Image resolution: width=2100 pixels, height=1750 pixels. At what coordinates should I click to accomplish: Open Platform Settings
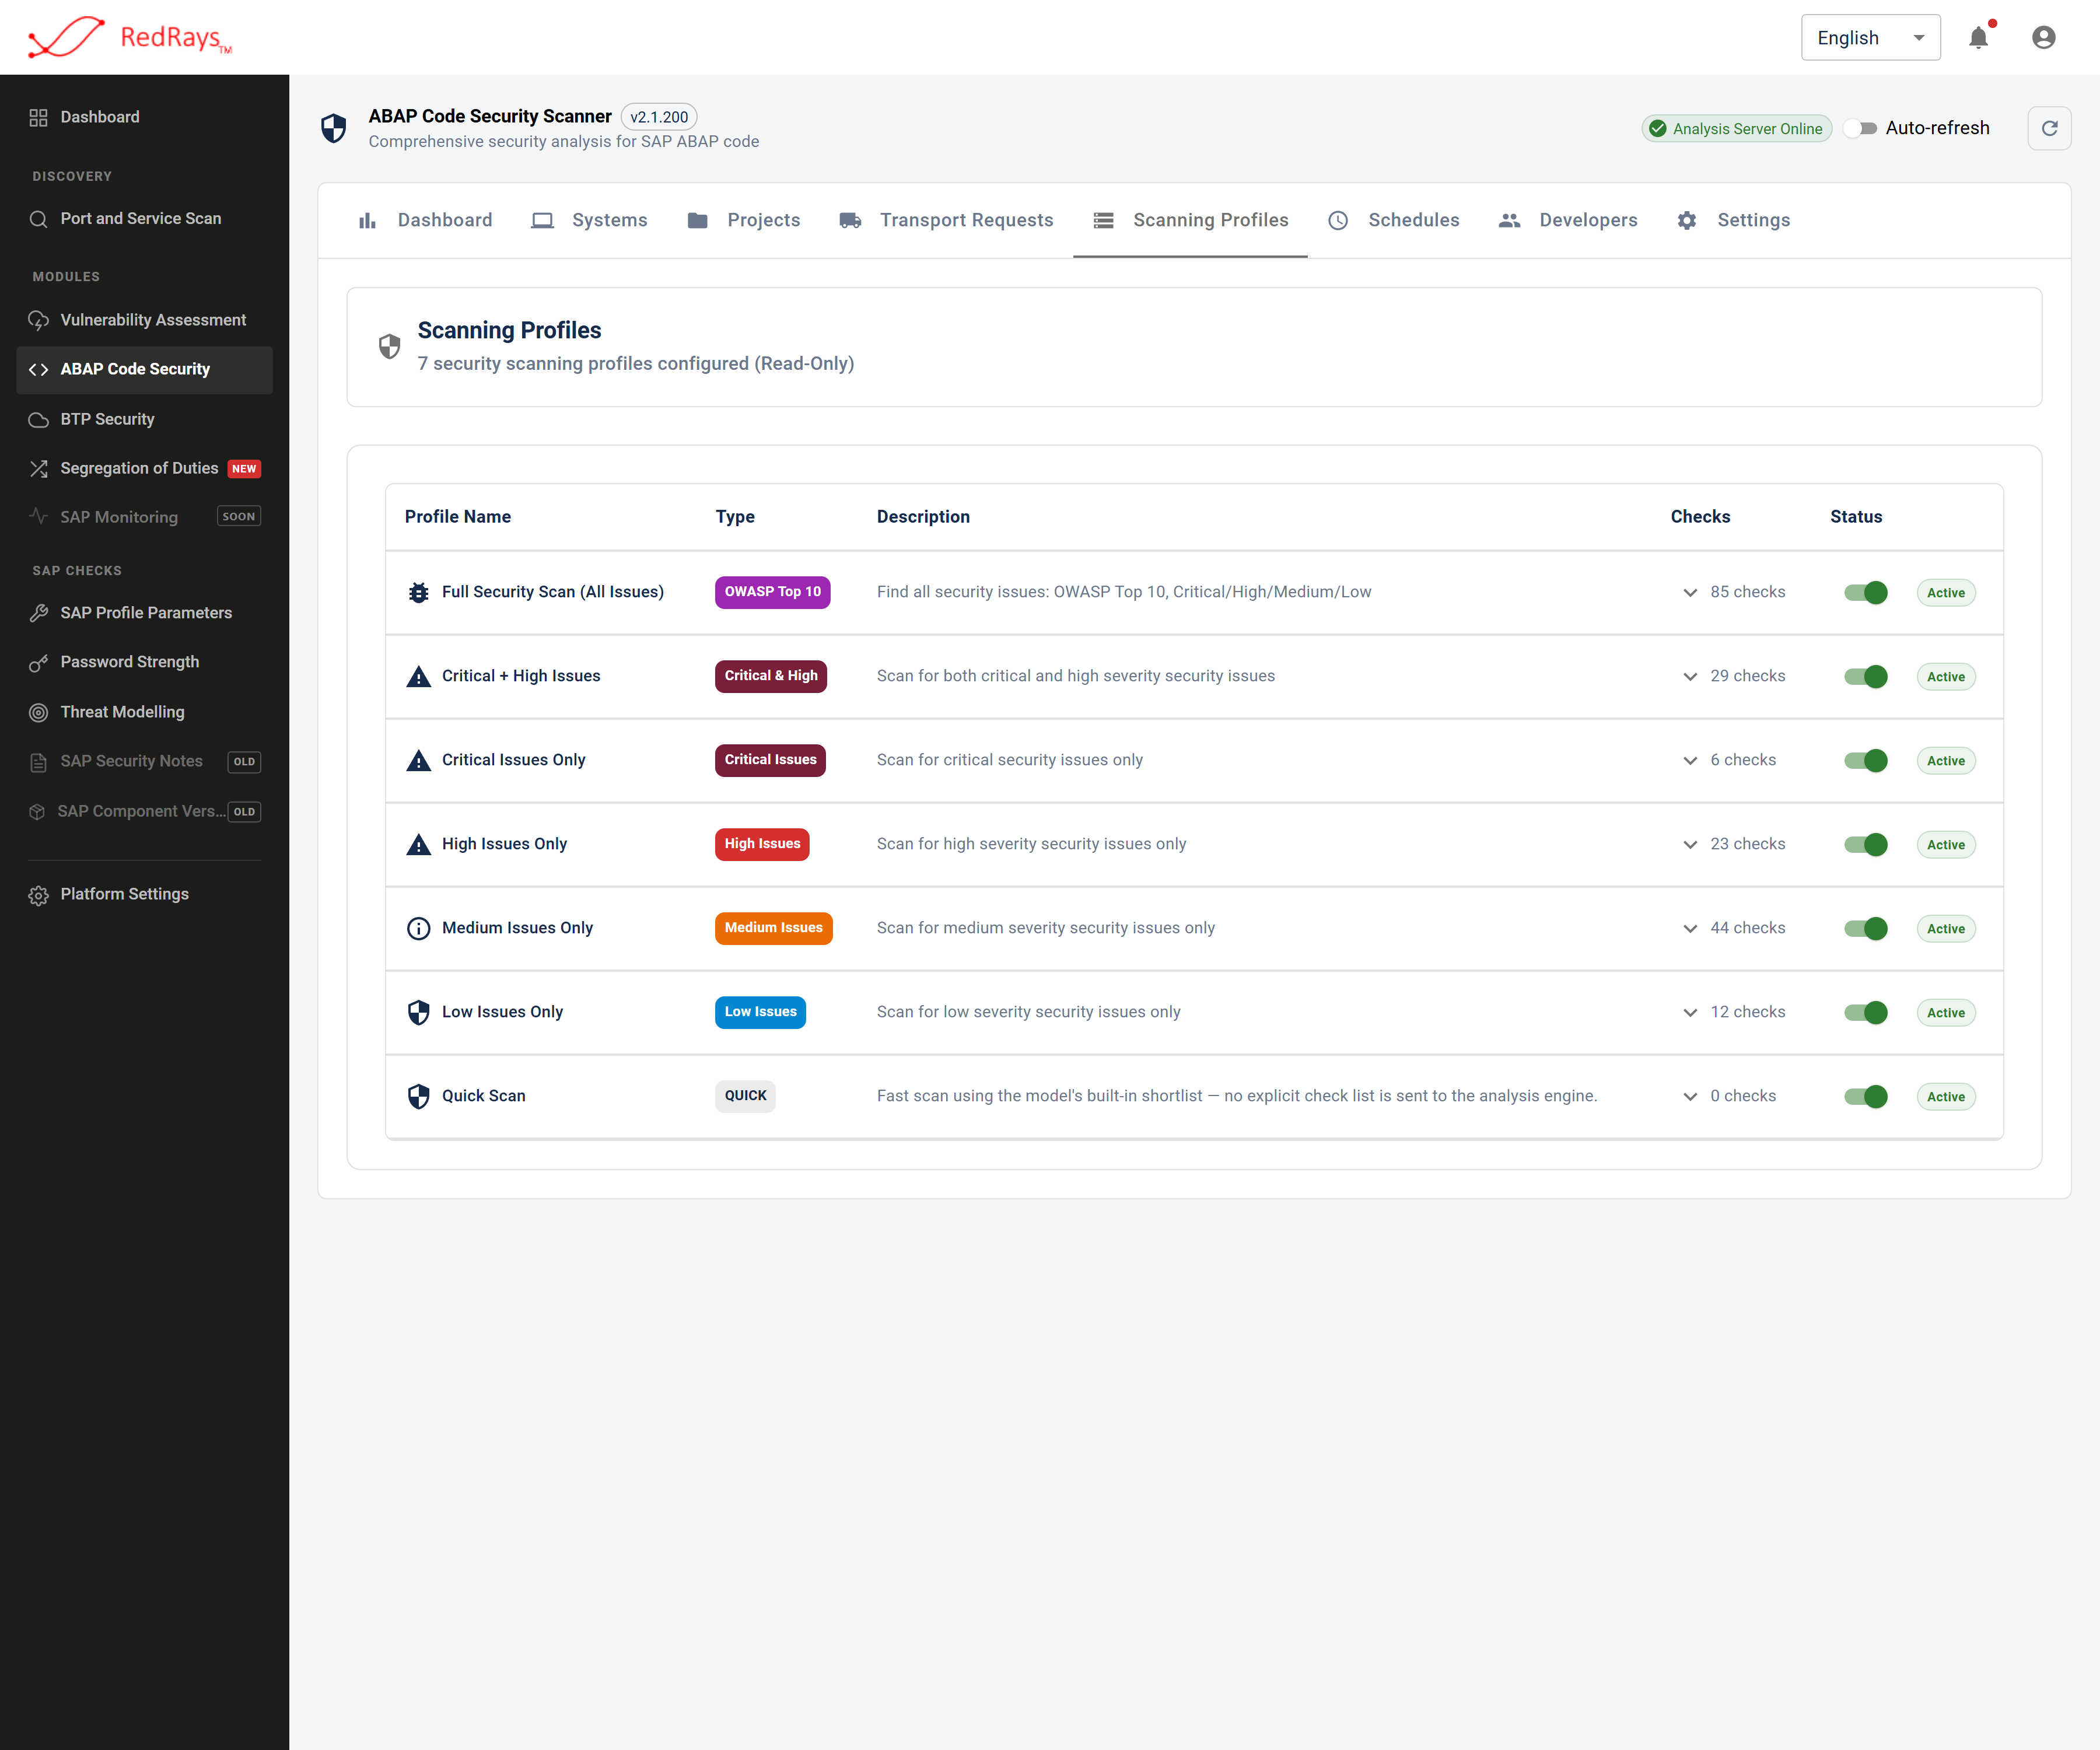click(x=145, y=895)
